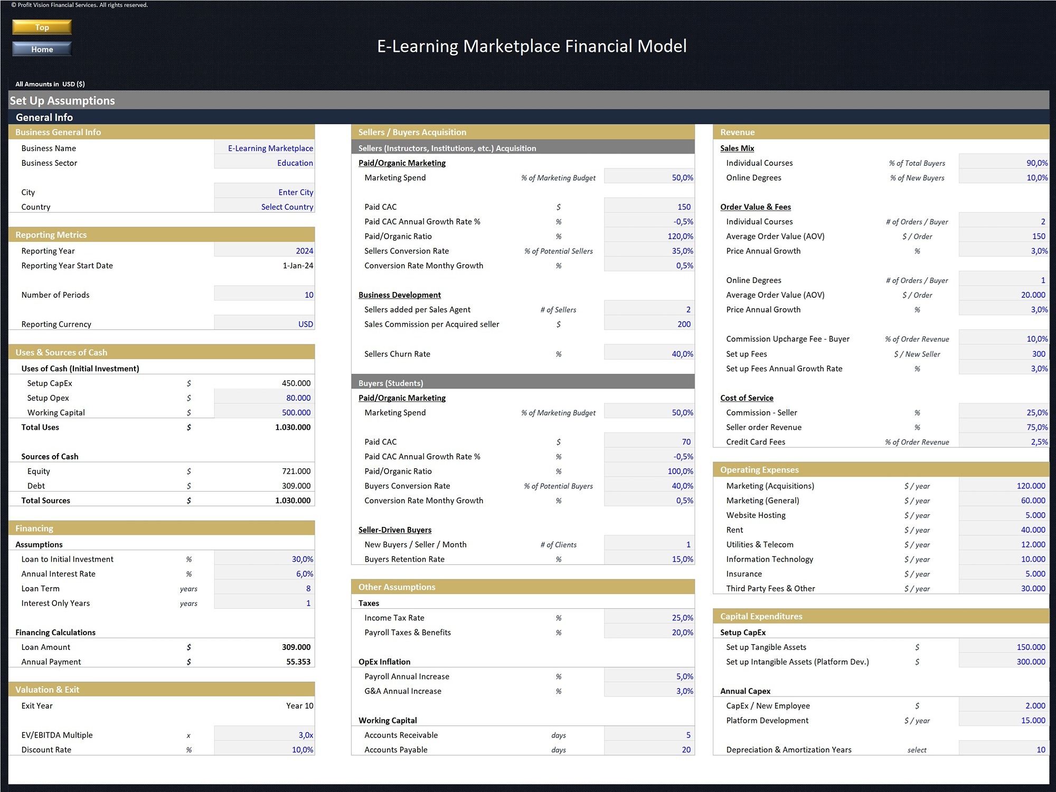Select the Reporting Year 2024 cell
Viewport: 1056px width, 792px height.
click(x=264, y=250)
